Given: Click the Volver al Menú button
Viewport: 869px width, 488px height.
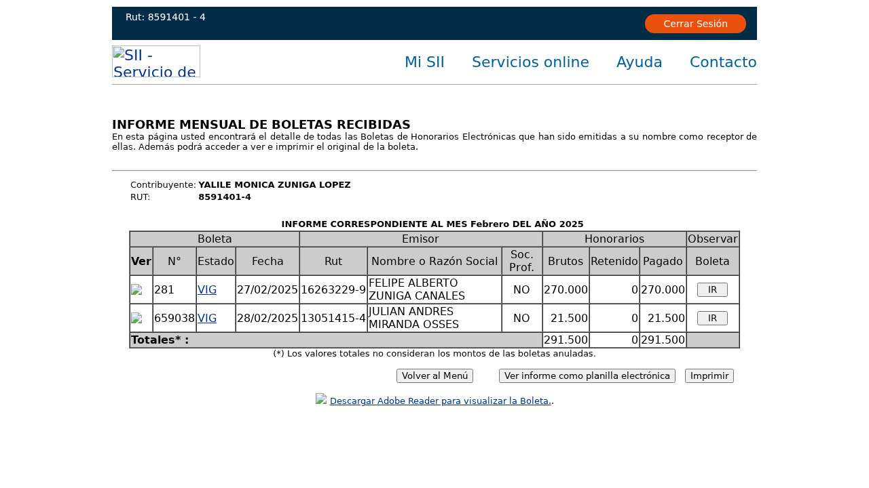Looking at the screenshot, I should (x=434, y=376).
